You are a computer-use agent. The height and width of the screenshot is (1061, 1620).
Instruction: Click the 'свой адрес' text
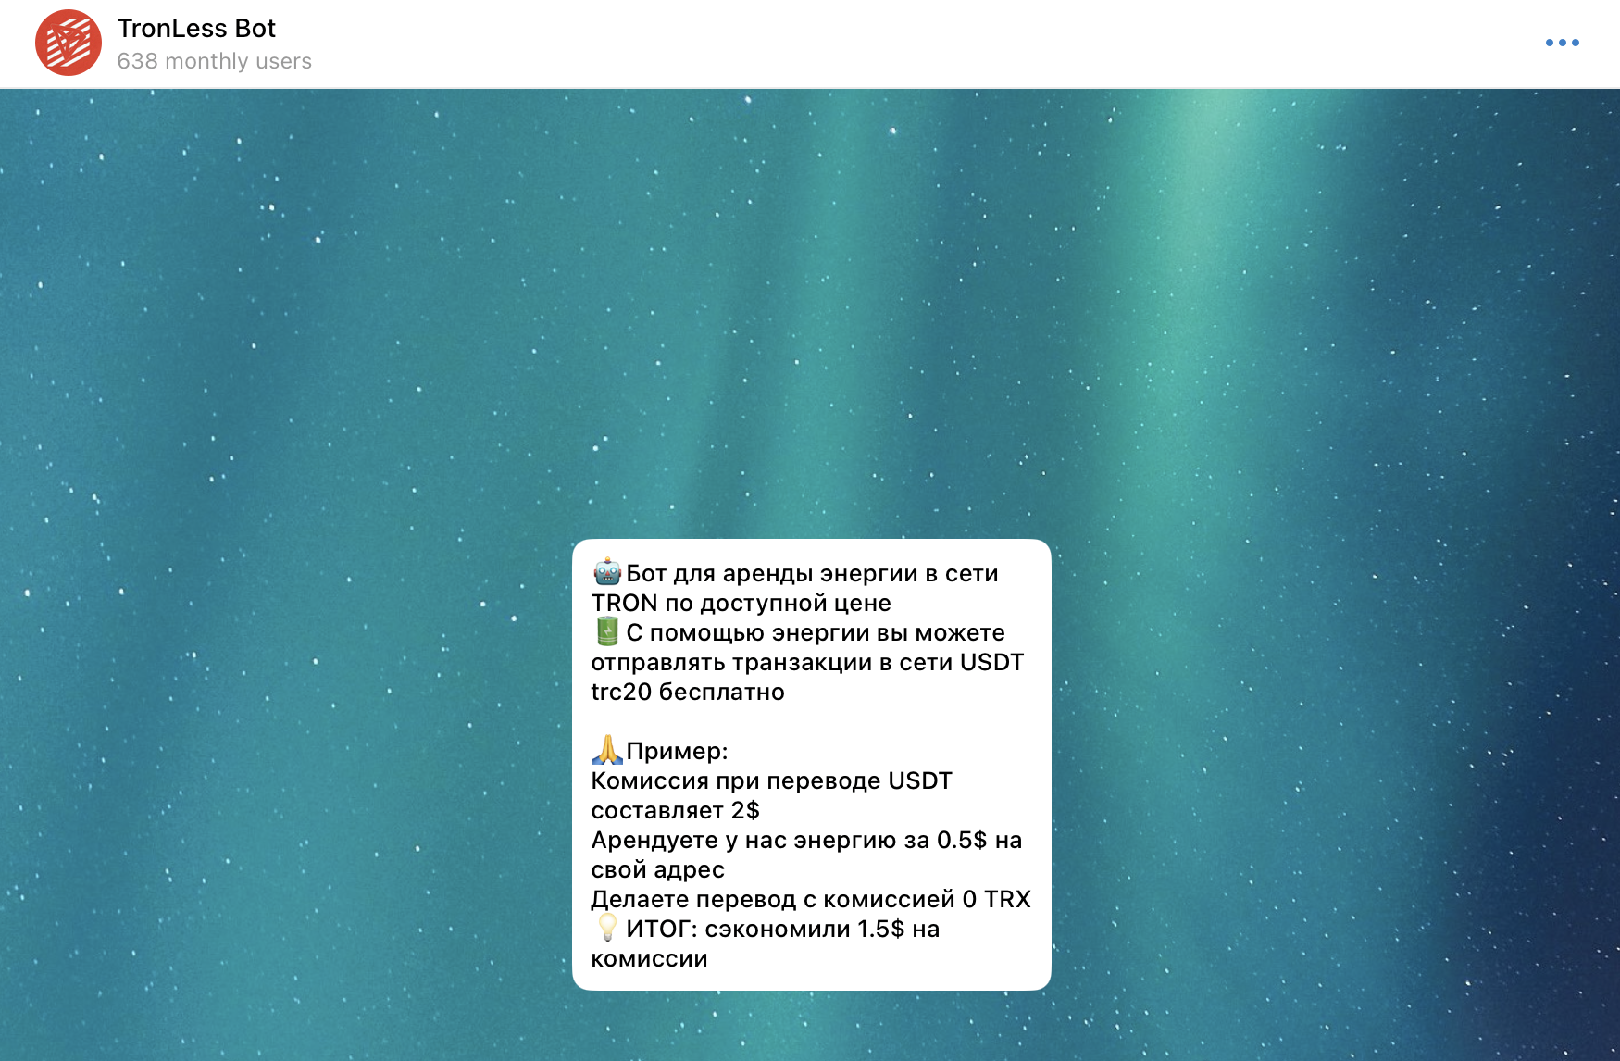[657, 870]
